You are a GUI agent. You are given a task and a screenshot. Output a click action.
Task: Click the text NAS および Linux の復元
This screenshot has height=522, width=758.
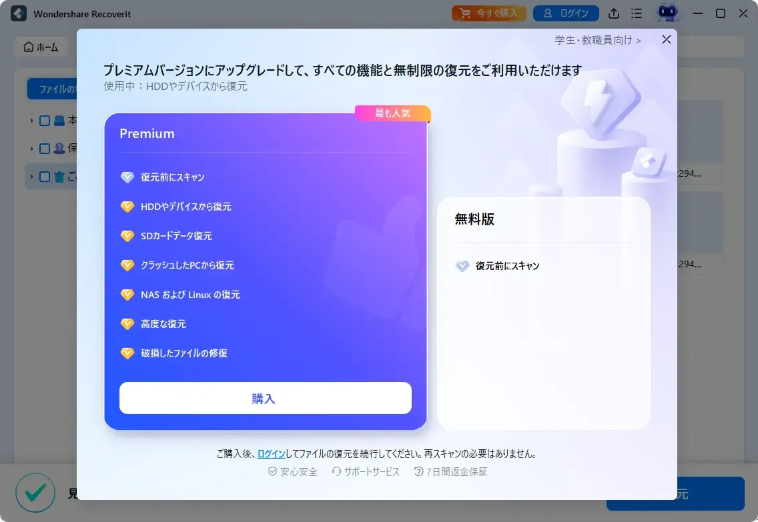pos(190,295)
